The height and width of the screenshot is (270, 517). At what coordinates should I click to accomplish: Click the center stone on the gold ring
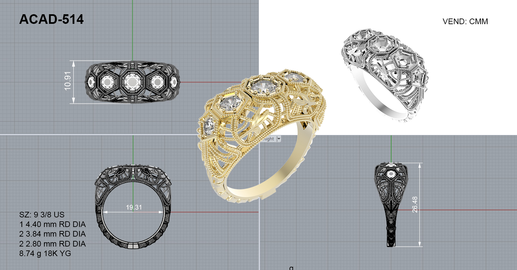click(263, 87)
